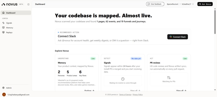The image size is (217, 97).
Task: Click the Admin gear icon
Action: point(3,88)
